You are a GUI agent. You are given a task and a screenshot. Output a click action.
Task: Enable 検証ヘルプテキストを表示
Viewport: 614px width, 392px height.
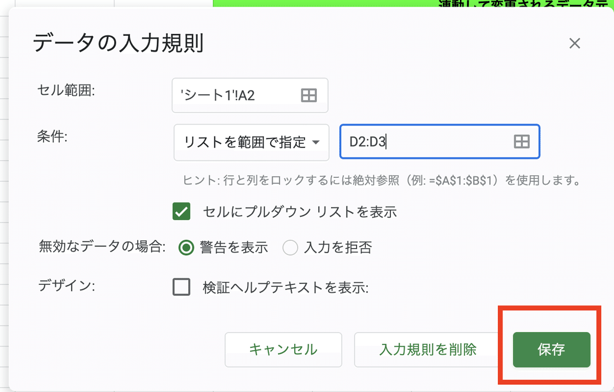click(181, 287)
